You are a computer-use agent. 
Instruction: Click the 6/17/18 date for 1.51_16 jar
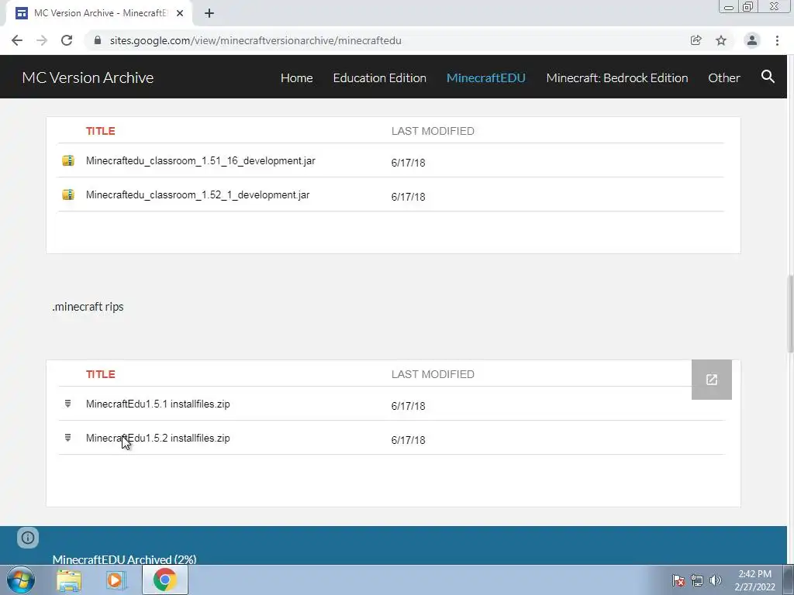coord(408,163)
